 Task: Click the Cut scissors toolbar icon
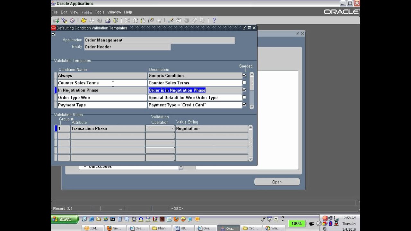pyautogui.click(x=127, y=20)
